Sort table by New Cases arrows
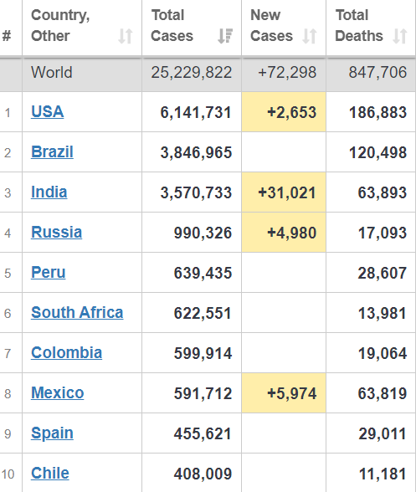This screenshot has height=492, width=416. (x=310, y=36)
